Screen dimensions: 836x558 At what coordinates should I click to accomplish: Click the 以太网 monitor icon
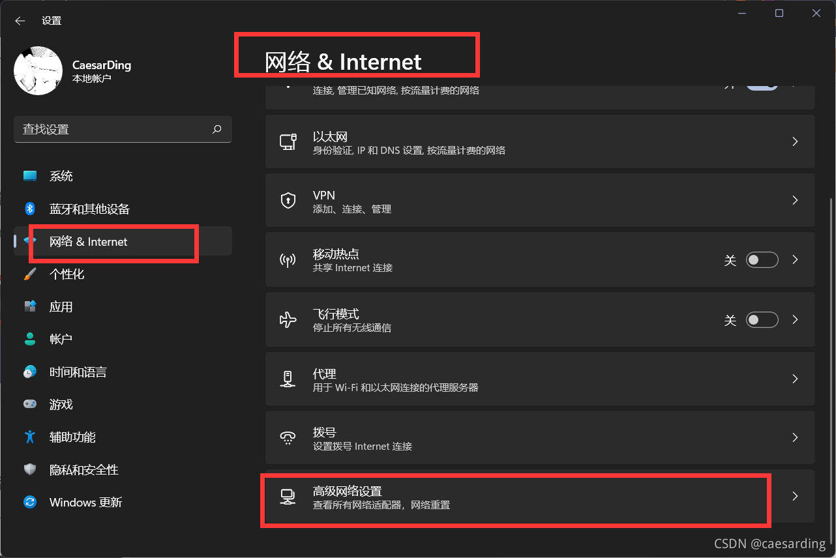click(288, 141)
